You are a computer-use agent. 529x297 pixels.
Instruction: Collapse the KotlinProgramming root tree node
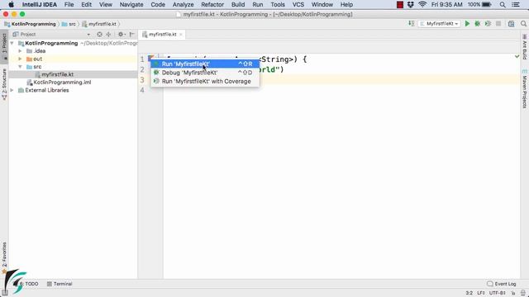12,43
